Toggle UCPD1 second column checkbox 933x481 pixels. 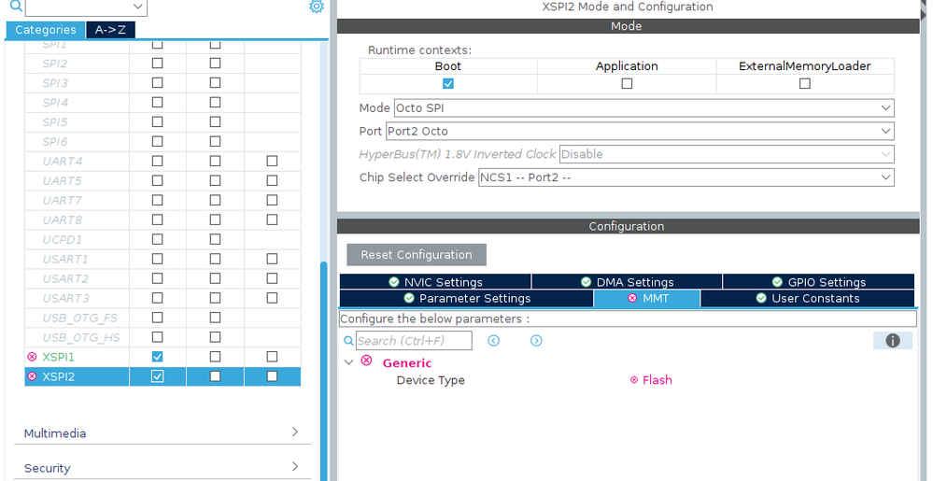point(215,239)
